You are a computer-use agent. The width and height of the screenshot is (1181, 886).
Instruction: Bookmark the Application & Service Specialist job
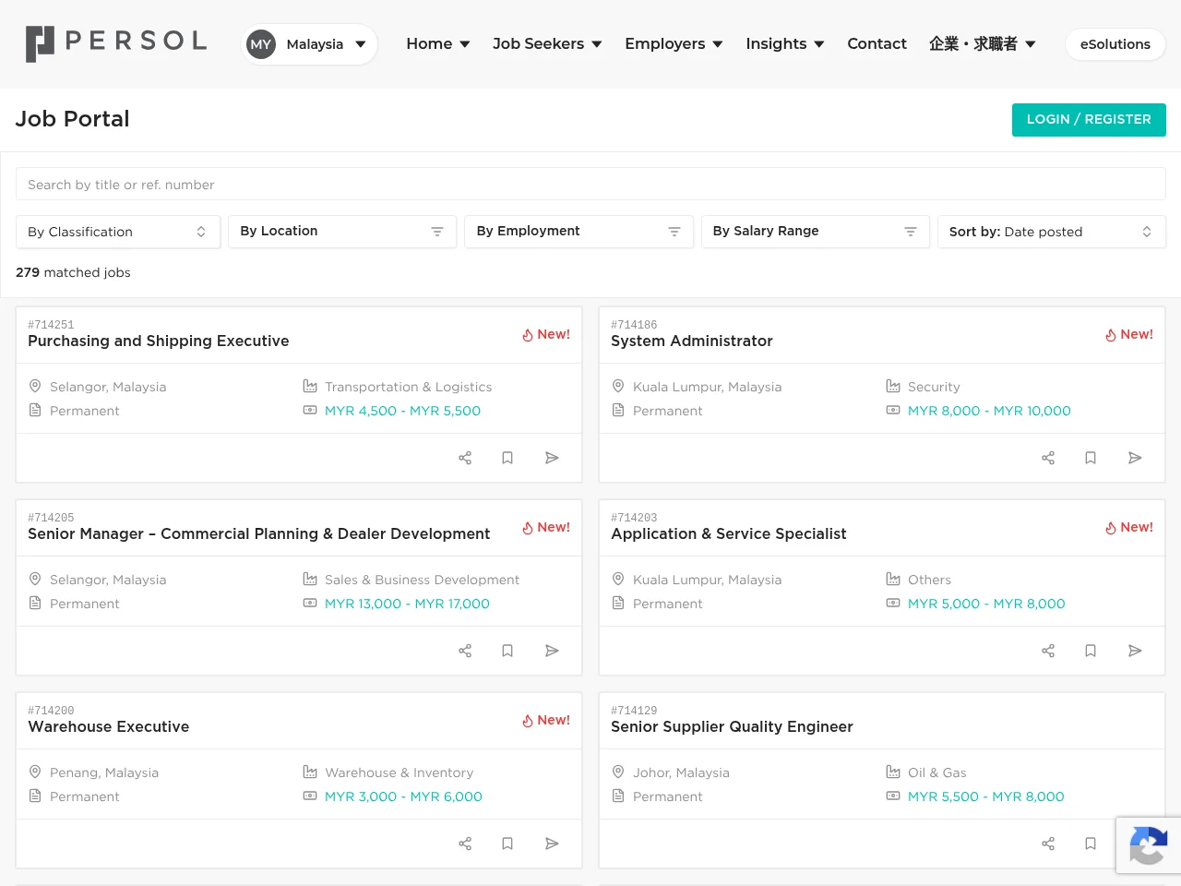1091,651
